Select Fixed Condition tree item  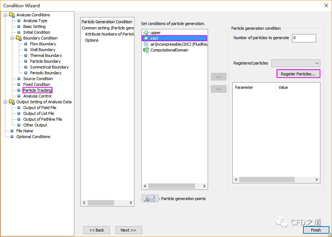click(37, 84)
